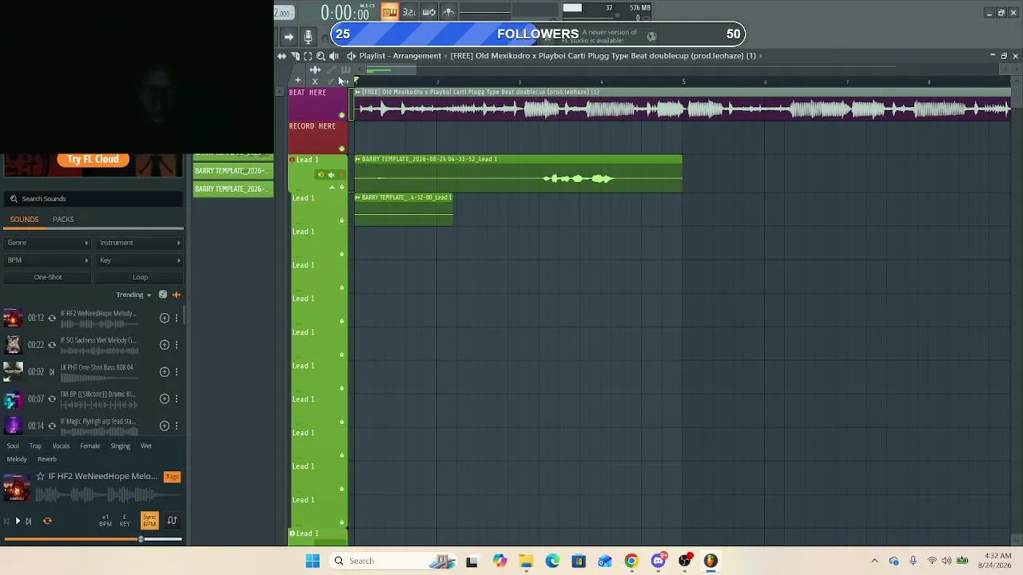Mute the RECORD HERE track
The height and width of the screenshot is (575, 1023).
342,149
